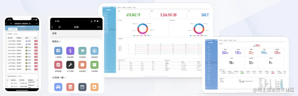Open the 设备管理 orange app icon
The width and height of the screenshot is (298, 96).
click(x=82, y=65)
